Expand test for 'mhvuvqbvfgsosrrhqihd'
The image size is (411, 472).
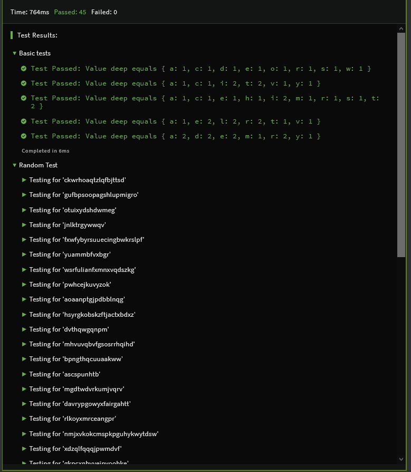[x=24, y=344]
